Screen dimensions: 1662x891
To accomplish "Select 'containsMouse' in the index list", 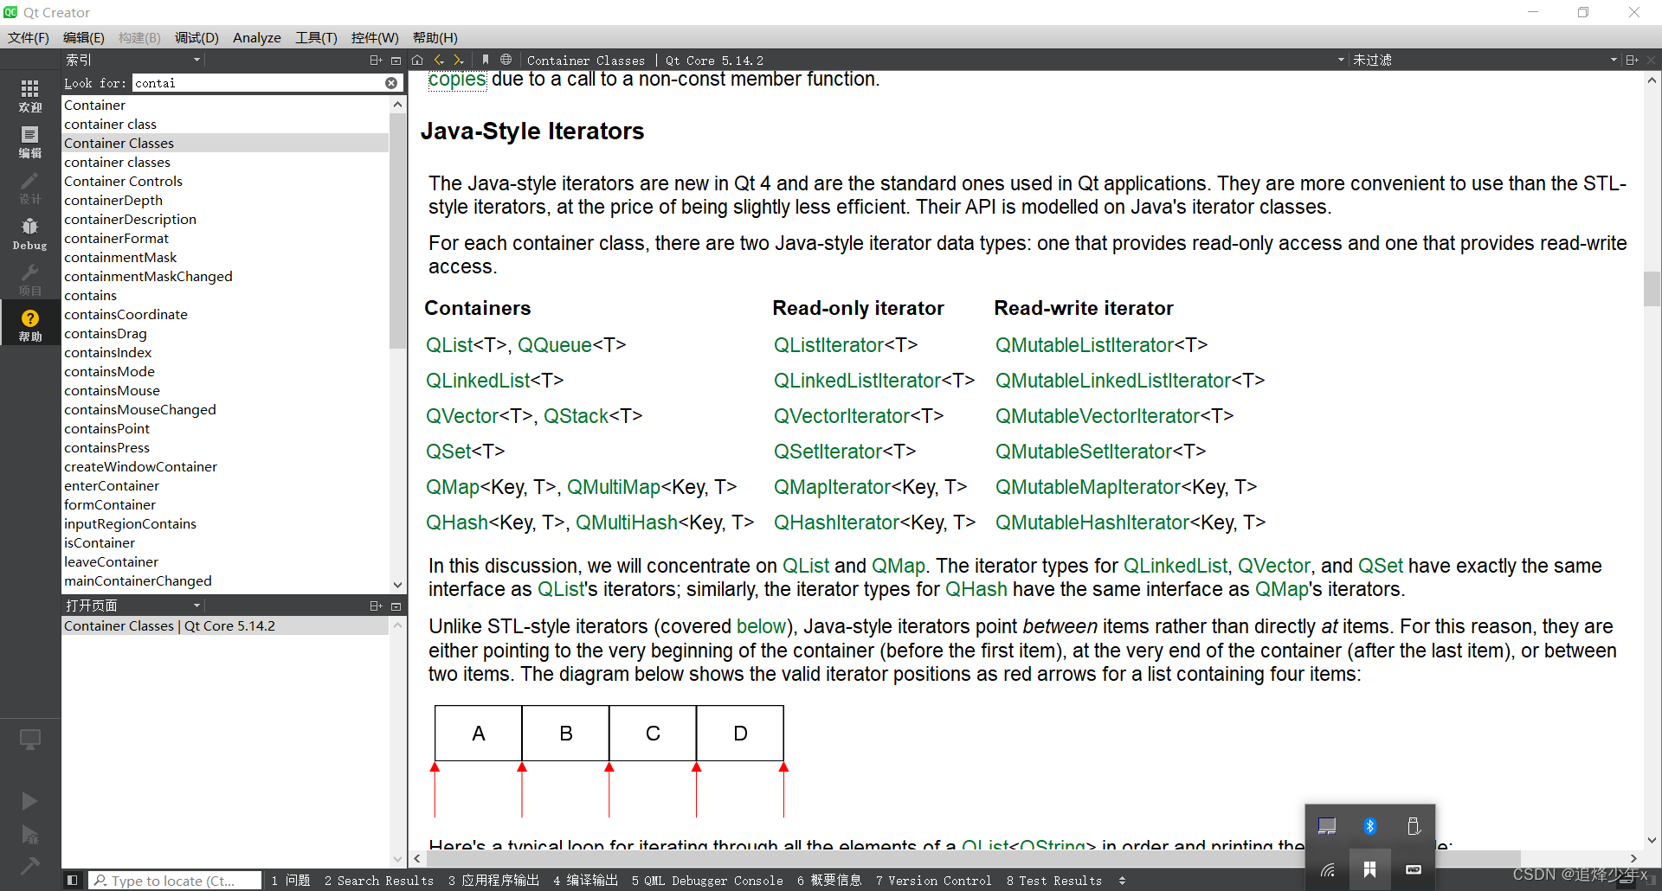I will click(x=225, y=391).
